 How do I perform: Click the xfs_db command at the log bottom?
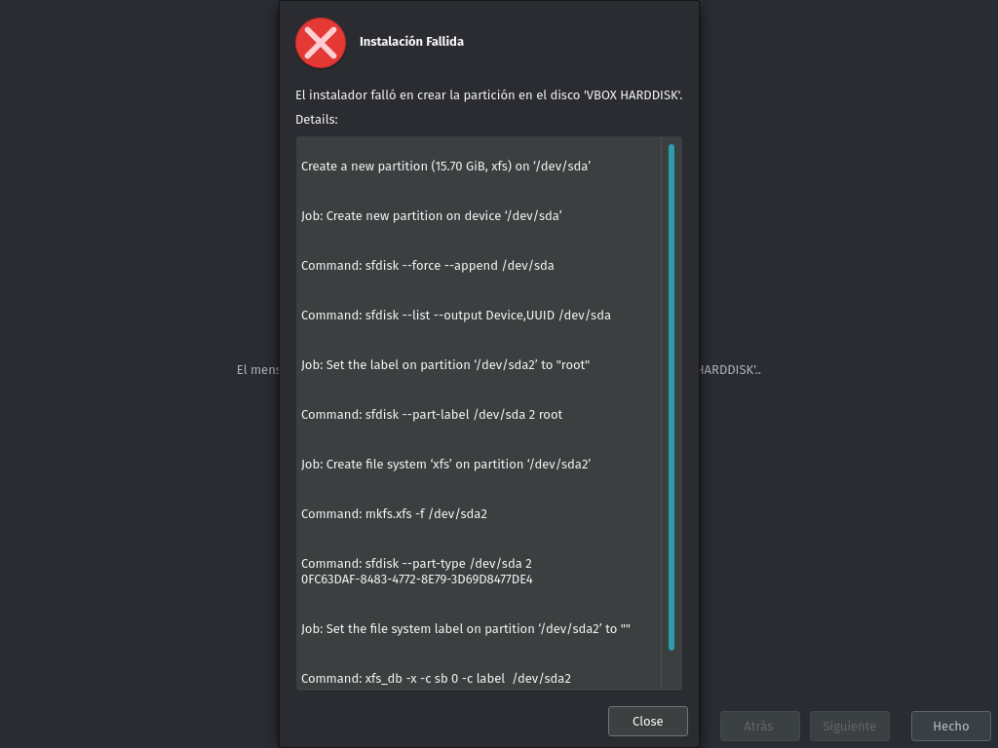pos(436,678)
